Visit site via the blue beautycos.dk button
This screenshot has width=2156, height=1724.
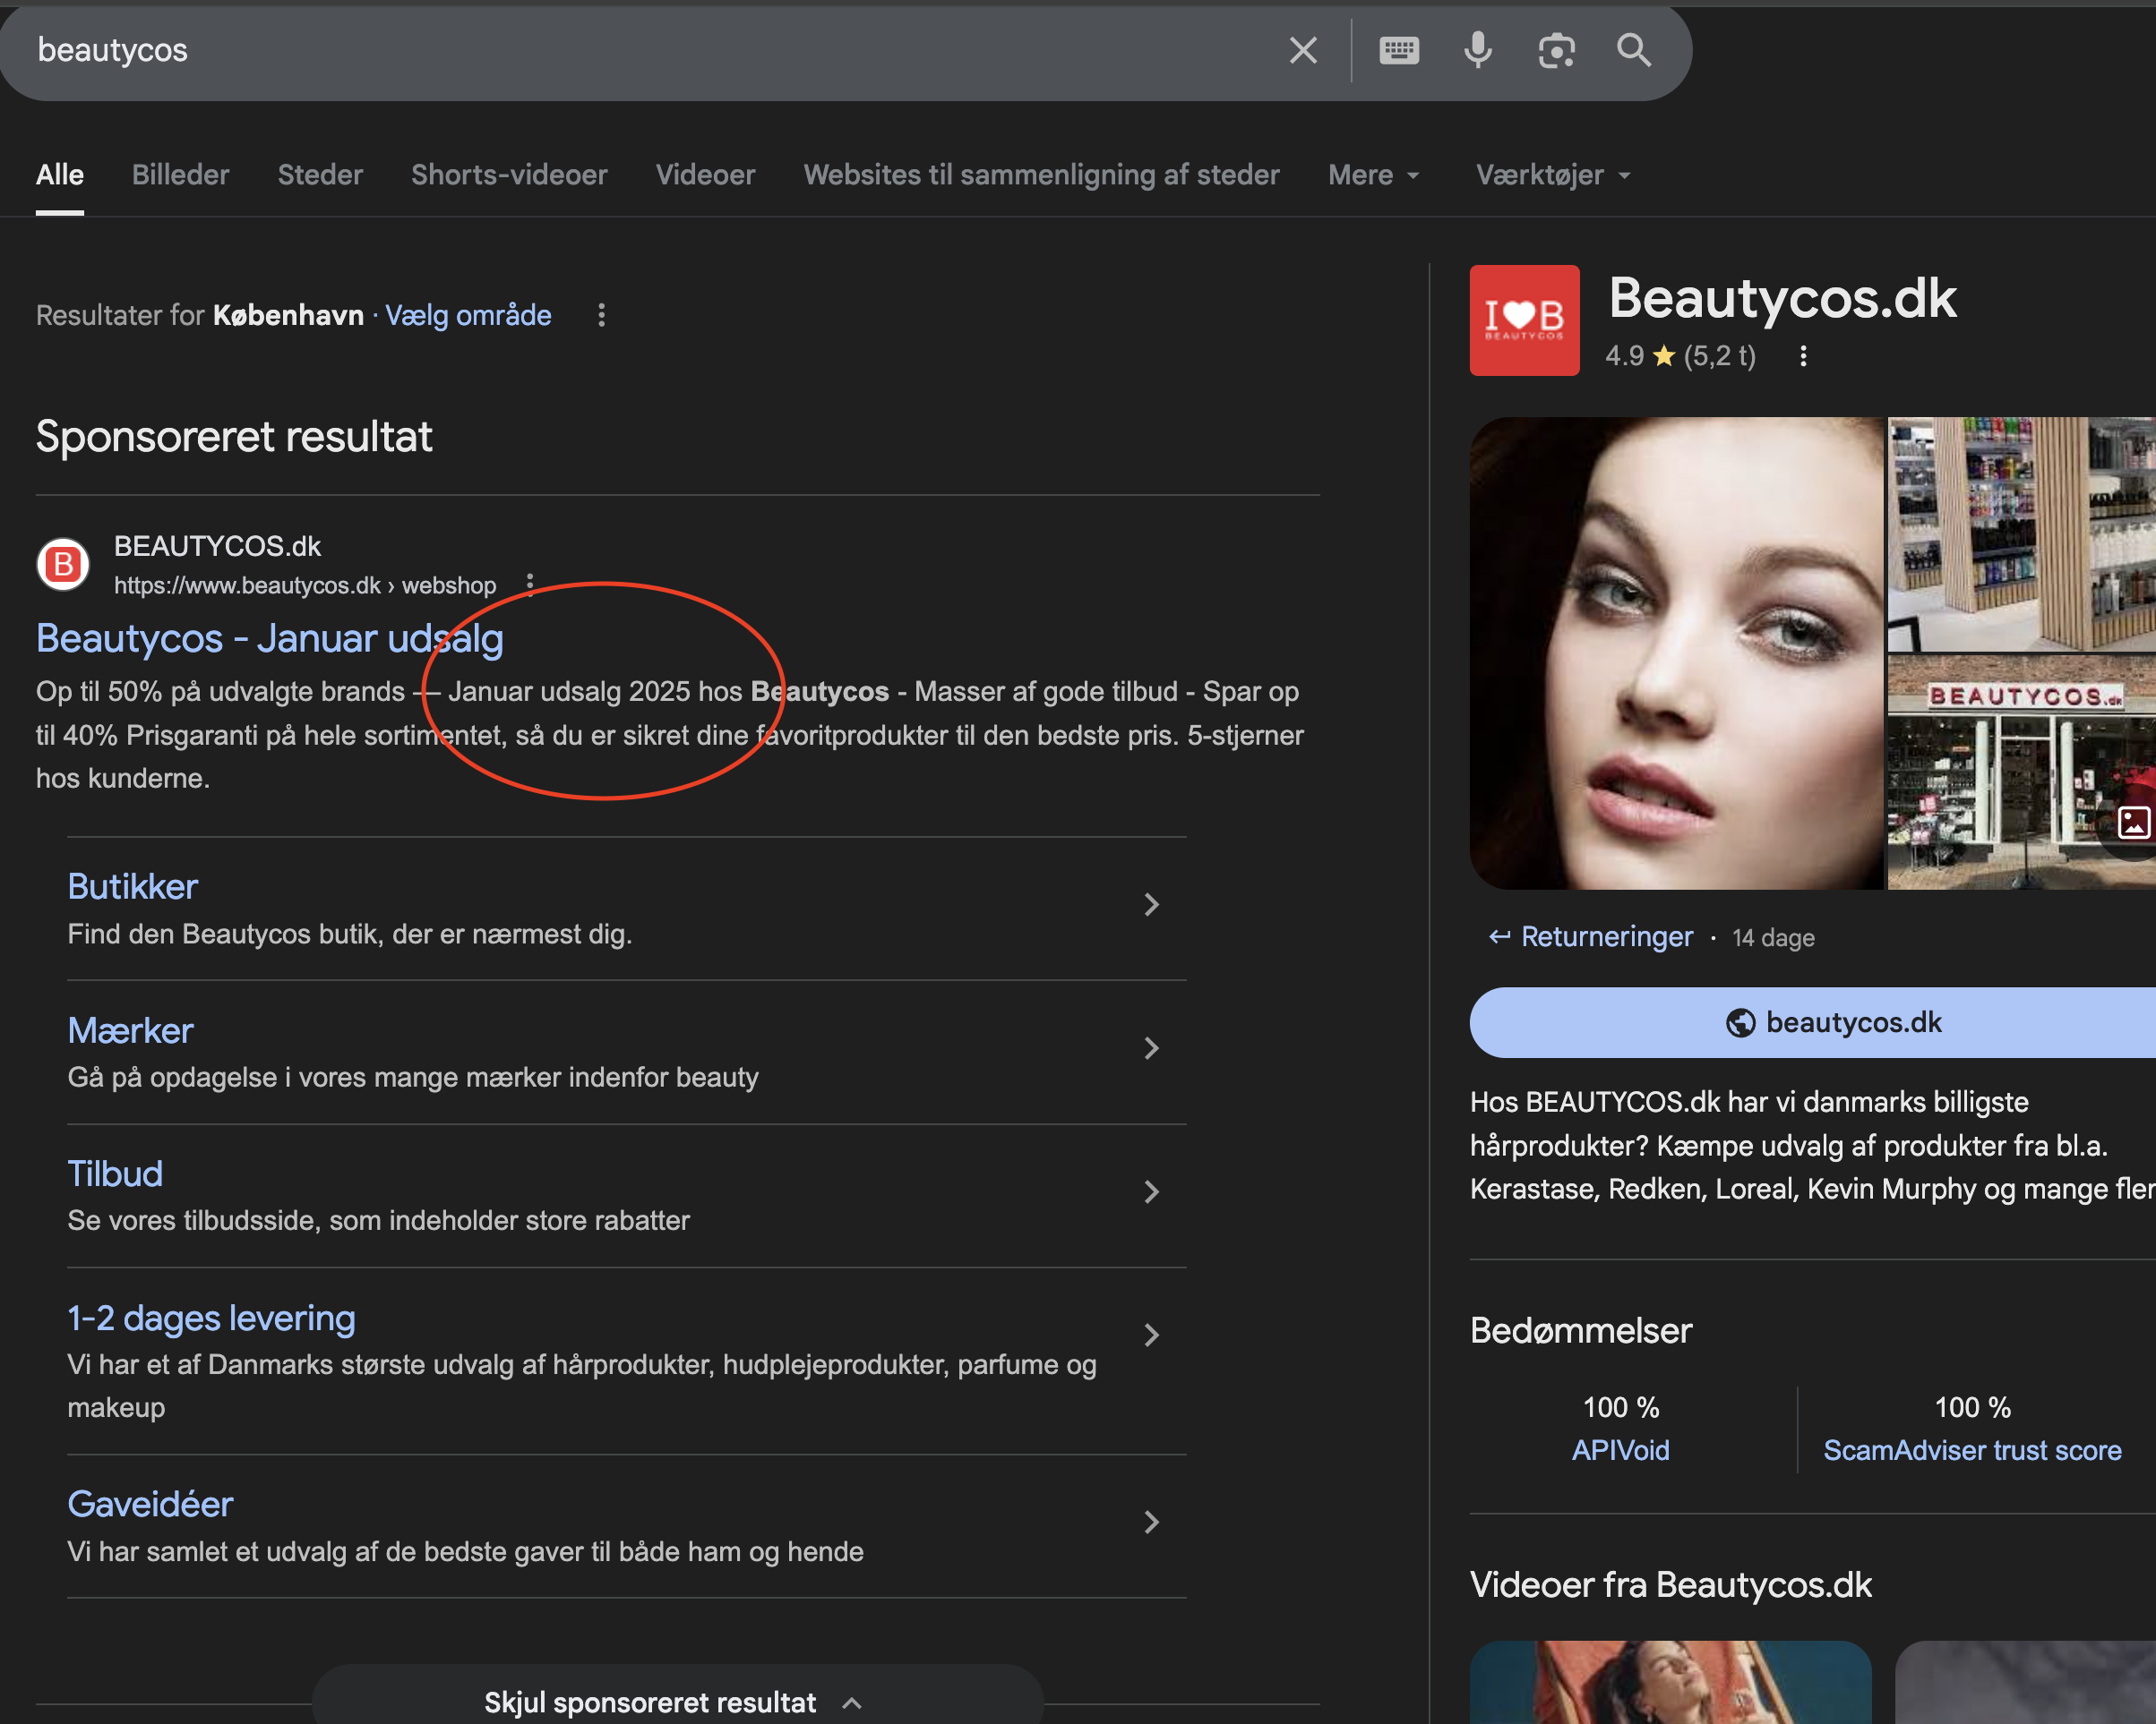point(1813,1022)
